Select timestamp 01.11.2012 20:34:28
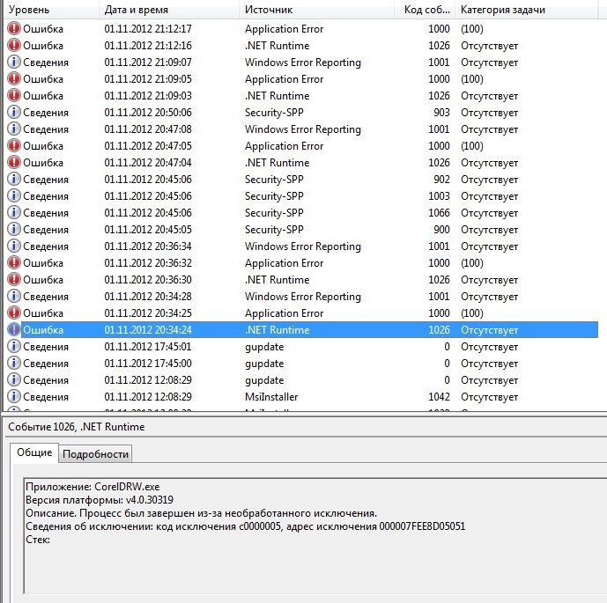607x603 pixels. (148, 297)
